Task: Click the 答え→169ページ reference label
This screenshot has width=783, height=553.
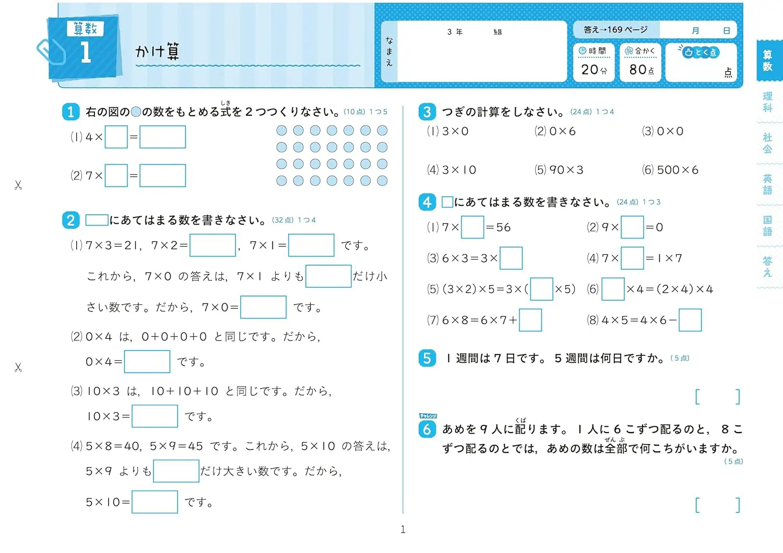Action: (x=615, y=30)
